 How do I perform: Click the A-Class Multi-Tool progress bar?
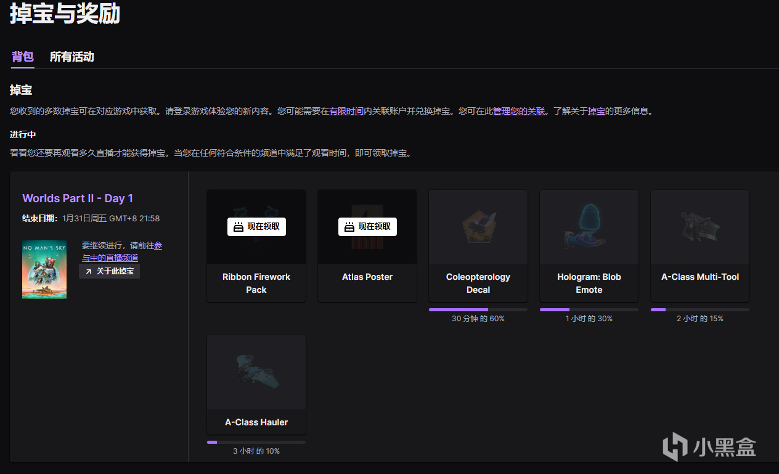700,309
